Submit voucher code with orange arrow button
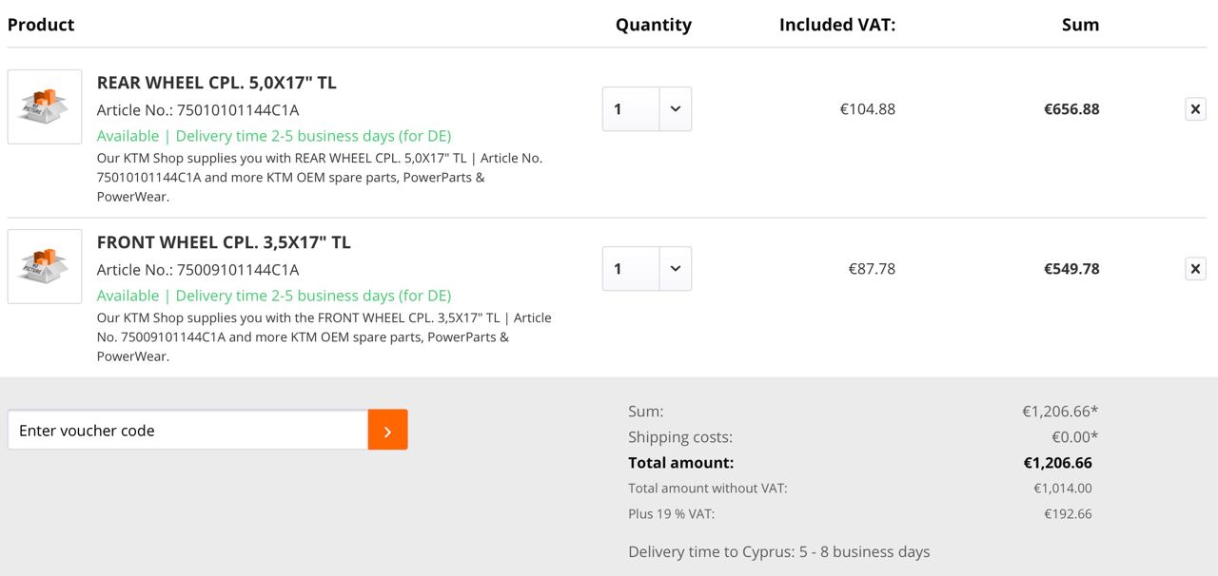Viewport: 1218px width, 576px height. click(x=387, y=430)
